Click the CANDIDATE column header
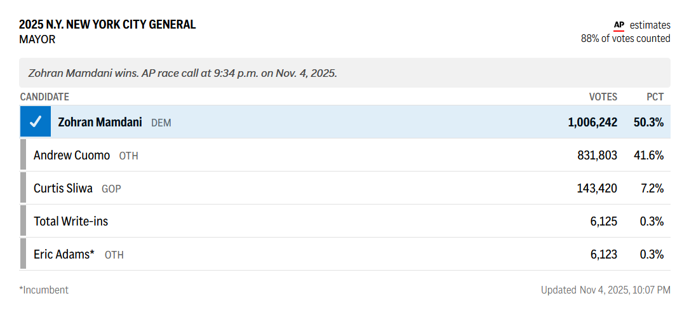The image size is (689, 310). (x=44, y=97)
